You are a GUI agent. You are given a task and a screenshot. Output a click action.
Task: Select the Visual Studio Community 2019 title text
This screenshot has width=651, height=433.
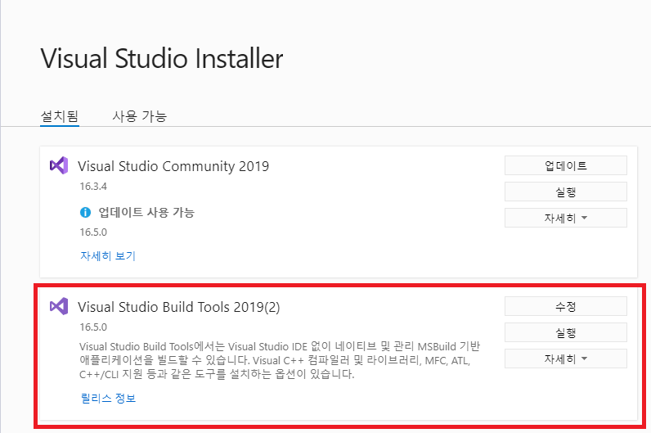click(x=173, y=166)
